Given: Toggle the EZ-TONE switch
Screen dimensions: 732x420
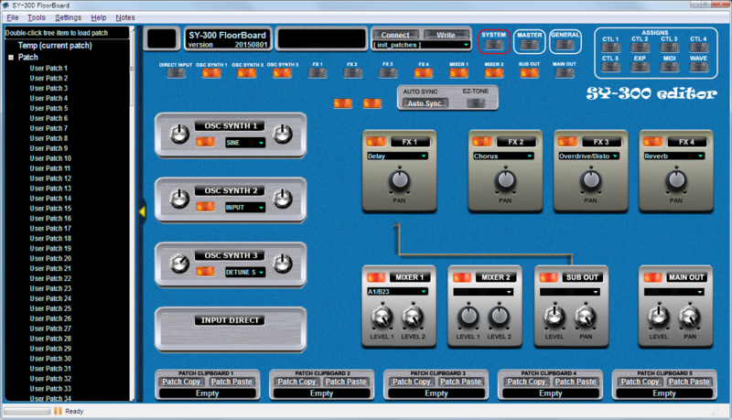Looking at the screenshot, I should tap(476, 103).
